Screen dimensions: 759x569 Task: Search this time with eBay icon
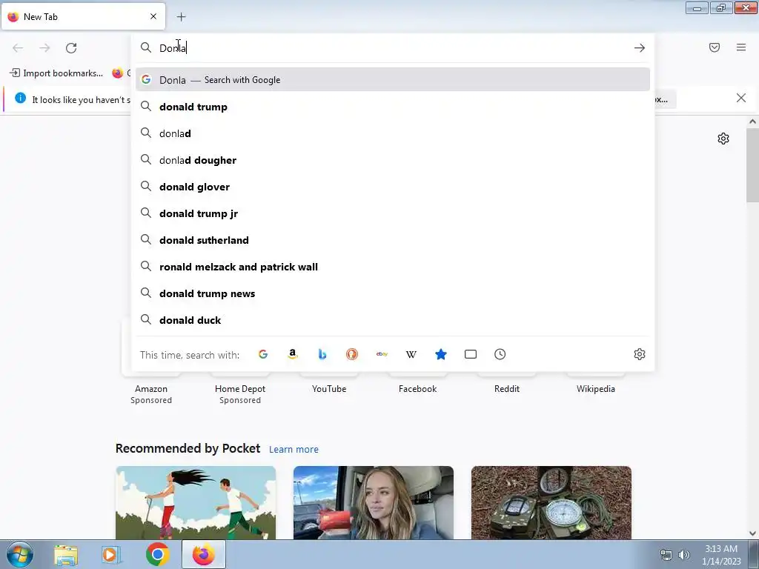tap(382, 354)
